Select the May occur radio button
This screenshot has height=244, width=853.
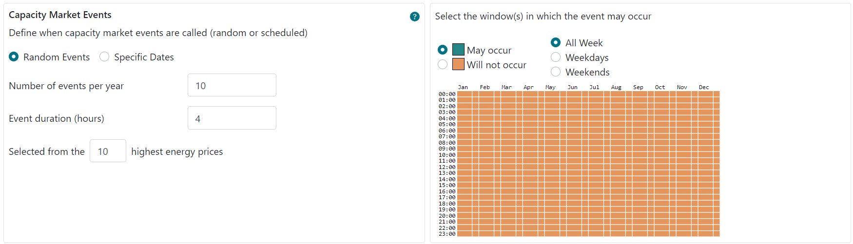pos(443,50)
